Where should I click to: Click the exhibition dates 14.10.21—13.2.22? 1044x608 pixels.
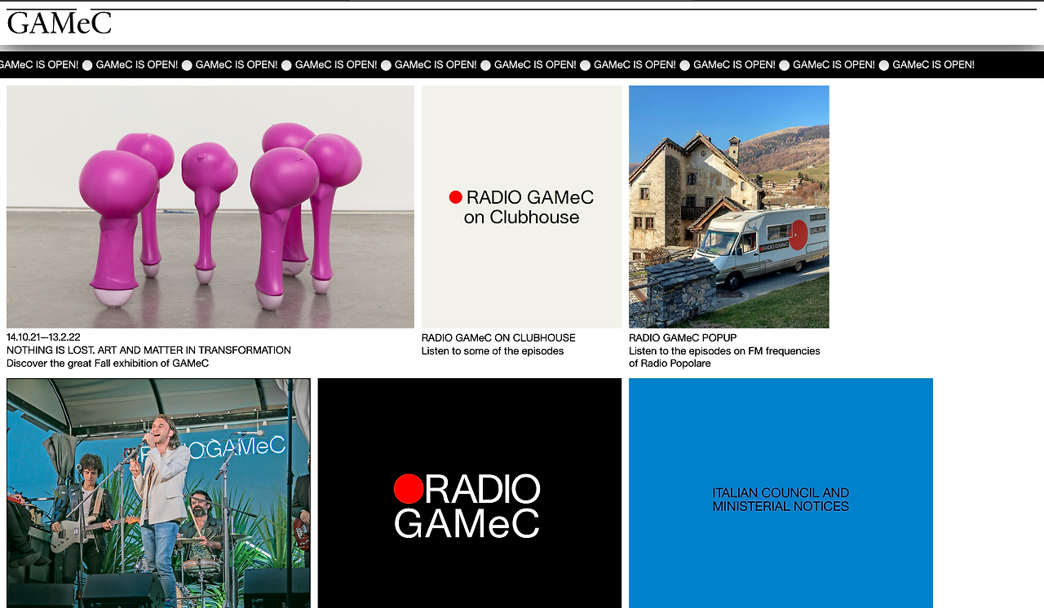(43, 337)
